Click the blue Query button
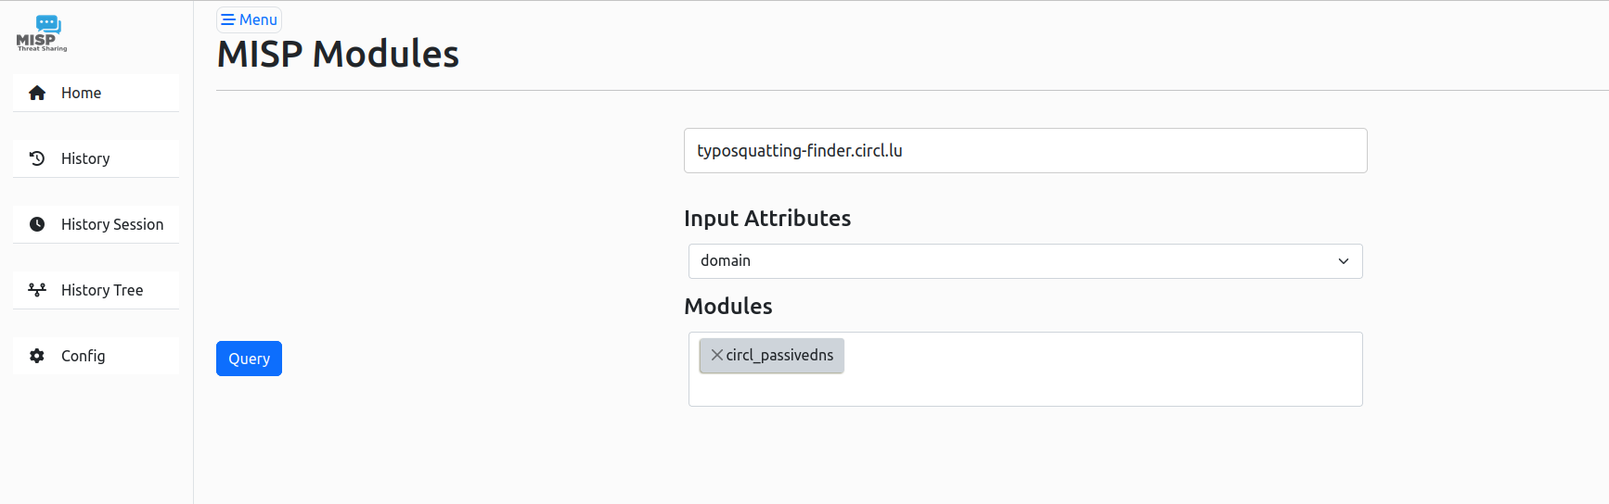The image size is (1609, 504). [249, 359]
